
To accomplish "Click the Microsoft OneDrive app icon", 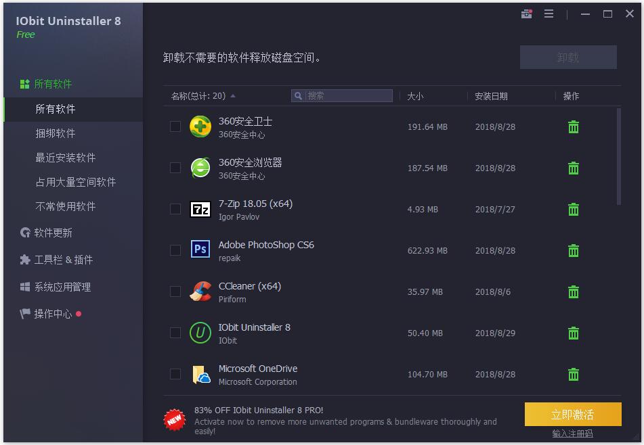I will (201, 375).
